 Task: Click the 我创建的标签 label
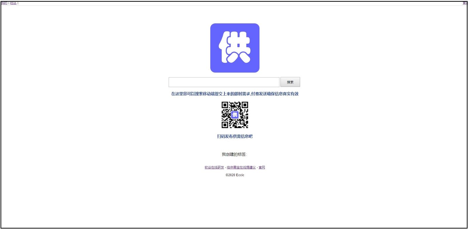[x=234, y=154]
